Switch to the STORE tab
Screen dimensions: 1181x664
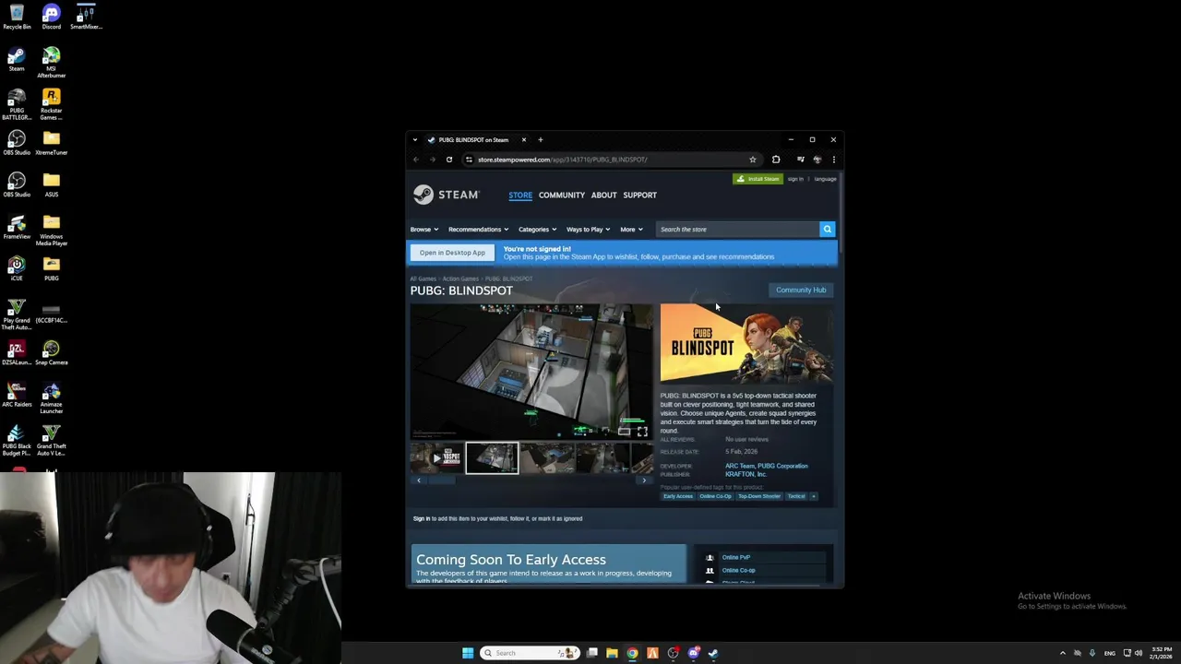pyautogui.click(x=520, y=196)
